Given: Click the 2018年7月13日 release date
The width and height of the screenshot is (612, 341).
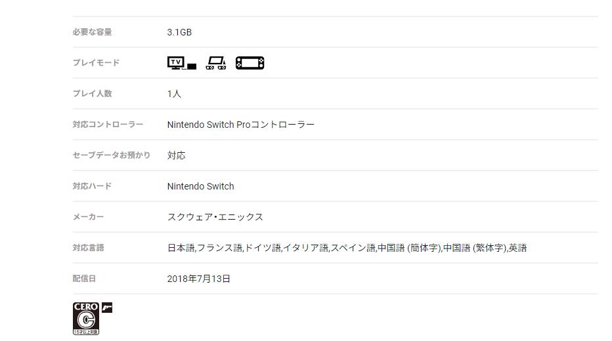Looking at the screenshot, I should pyautogui.click(x=199, y=279).
